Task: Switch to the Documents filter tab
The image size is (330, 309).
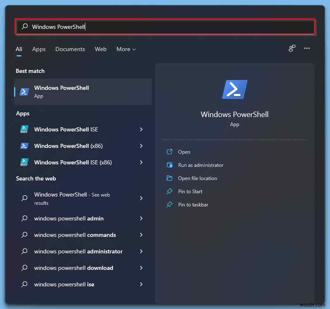Action: [x=70, y=49]
